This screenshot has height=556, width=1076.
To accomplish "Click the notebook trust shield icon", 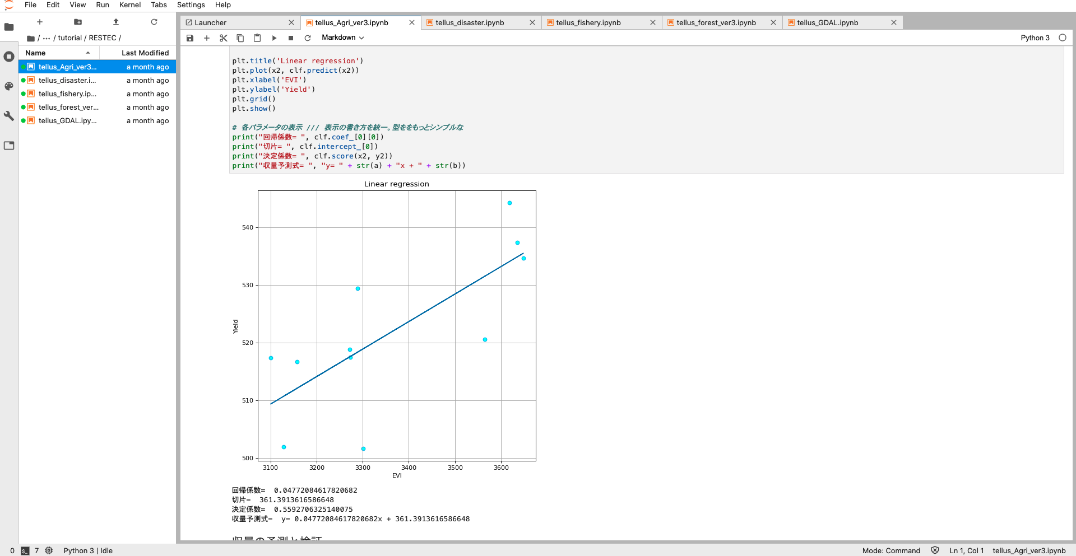I will click(935, 550).
